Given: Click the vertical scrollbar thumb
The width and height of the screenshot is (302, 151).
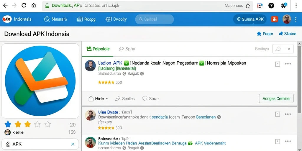Looking at the screenshot, I should 300,80.
